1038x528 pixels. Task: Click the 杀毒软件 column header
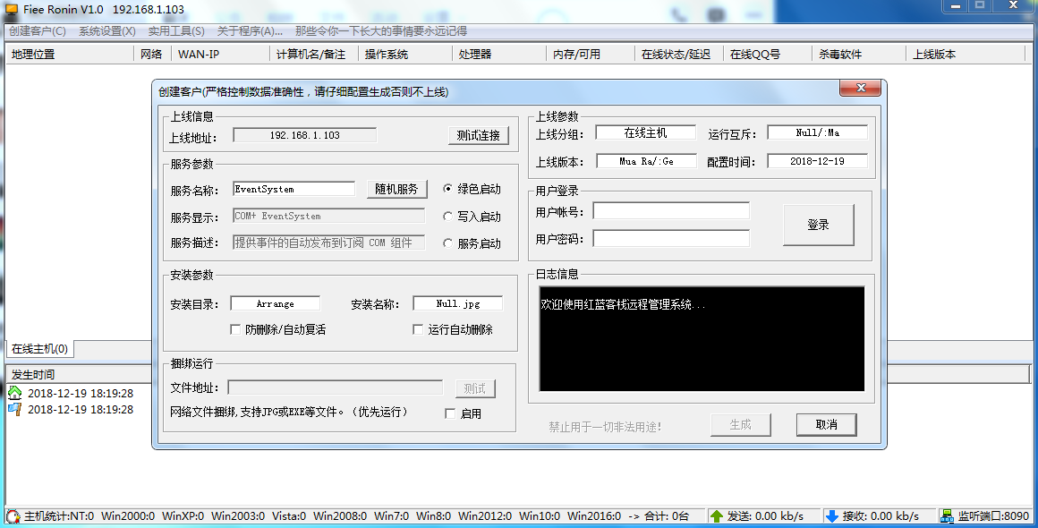(859, 55)
